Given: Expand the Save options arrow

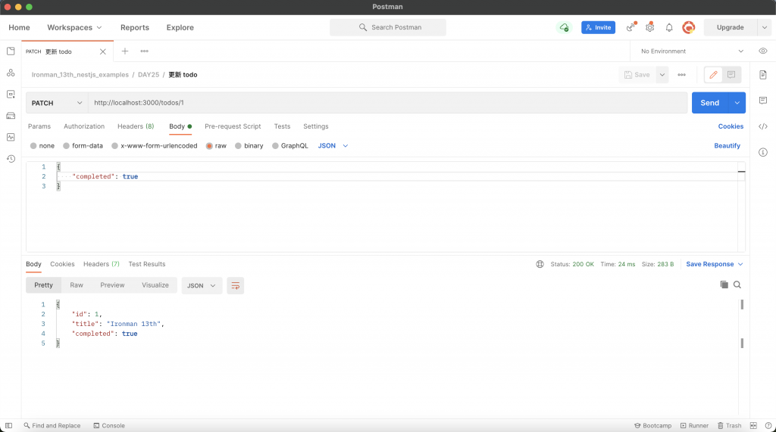Looking at the screenshot, I should (x=662, y=75).
